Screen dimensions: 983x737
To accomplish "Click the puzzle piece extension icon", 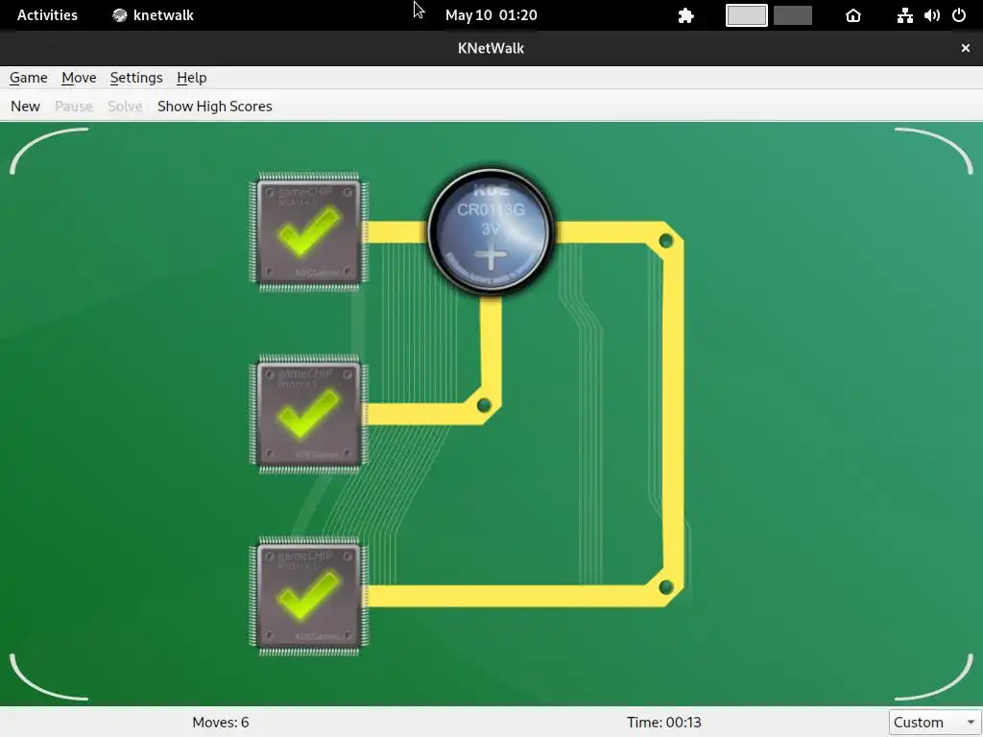I will [685, 15].
